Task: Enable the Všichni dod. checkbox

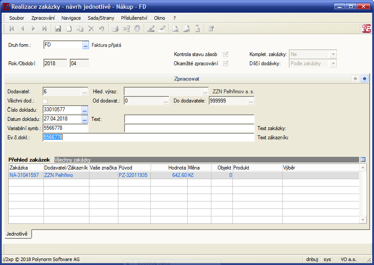Action: pos(45,101)
